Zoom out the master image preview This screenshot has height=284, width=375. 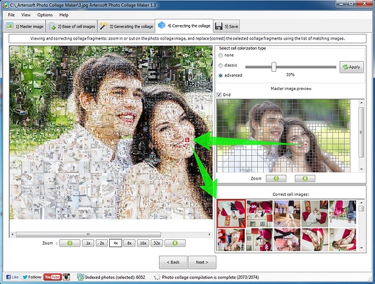coord(276,178)
